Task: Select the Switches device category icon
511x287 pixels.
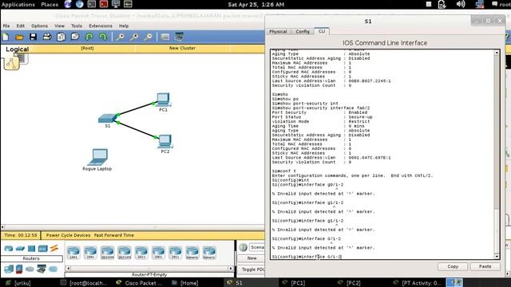Action: click(20, 249)
